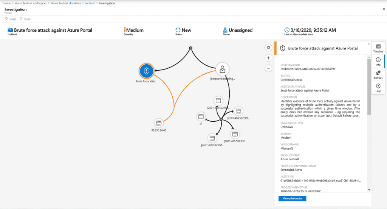The width and height of the screenshot is (387, 209).
Task: Click the scrollbar down arrow in details panel
Action: coord(369,190)
